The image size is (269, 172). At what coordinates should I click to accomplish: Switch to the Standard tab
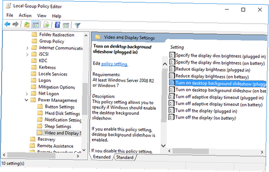coord(125,157)
